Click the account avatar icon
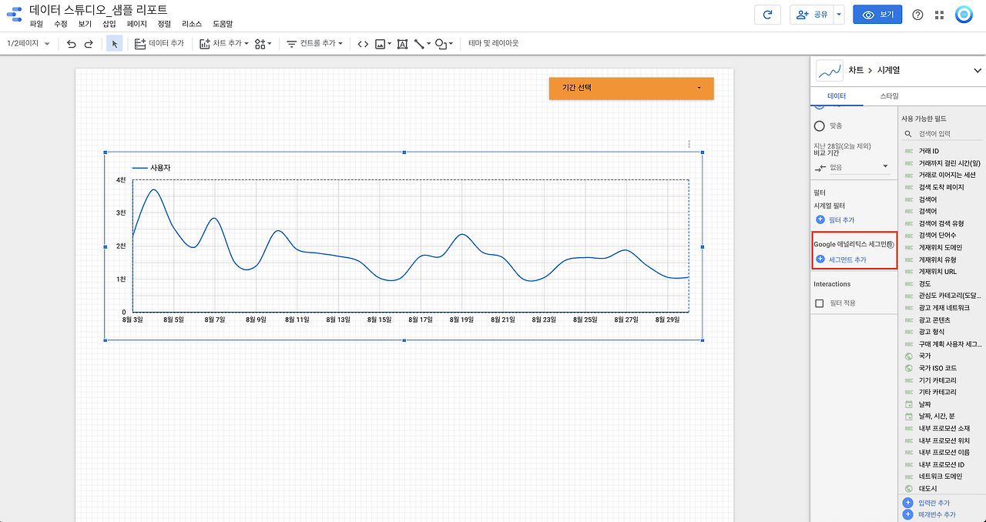 tap(964, 15)
